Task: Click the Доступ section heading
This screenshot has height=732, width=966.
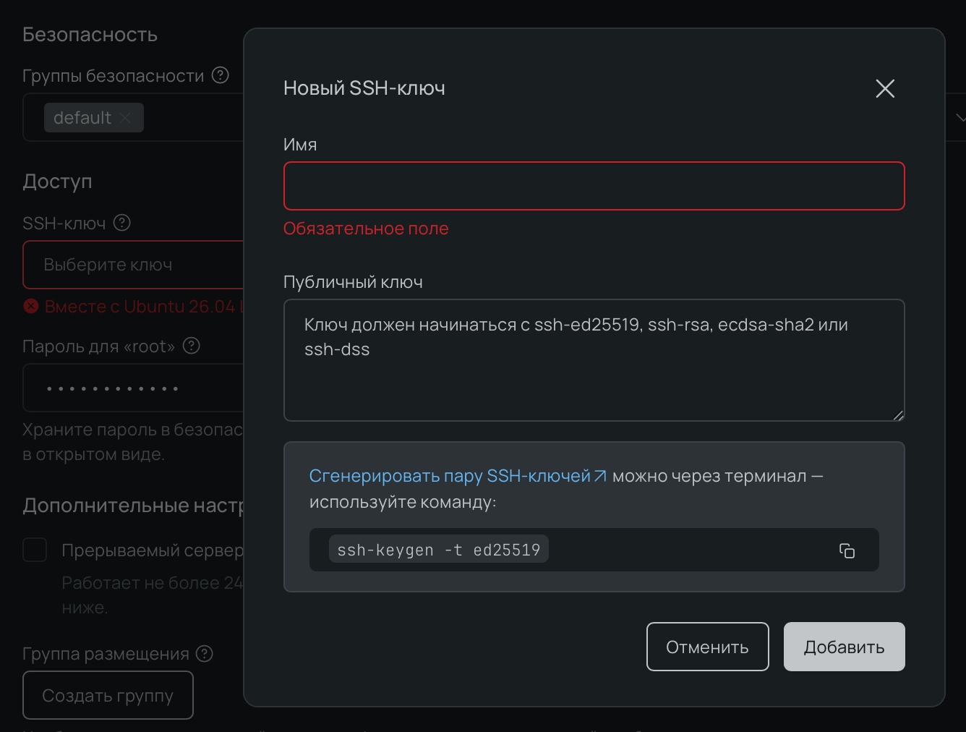Action: [57, 182]
